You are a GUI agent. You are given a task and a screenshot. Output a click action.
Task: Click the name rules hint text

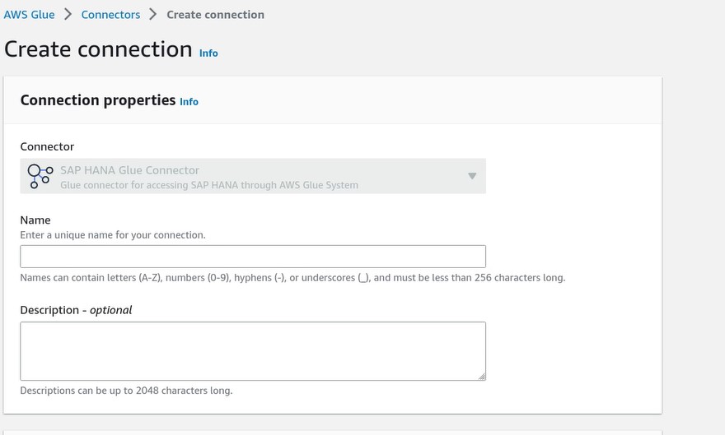tap(292, 278)
